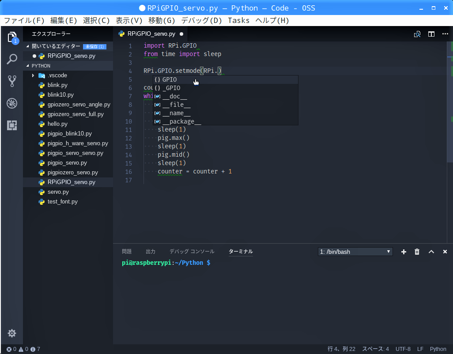
Task: Open the Search view icon
Action: tap(12, 59)
